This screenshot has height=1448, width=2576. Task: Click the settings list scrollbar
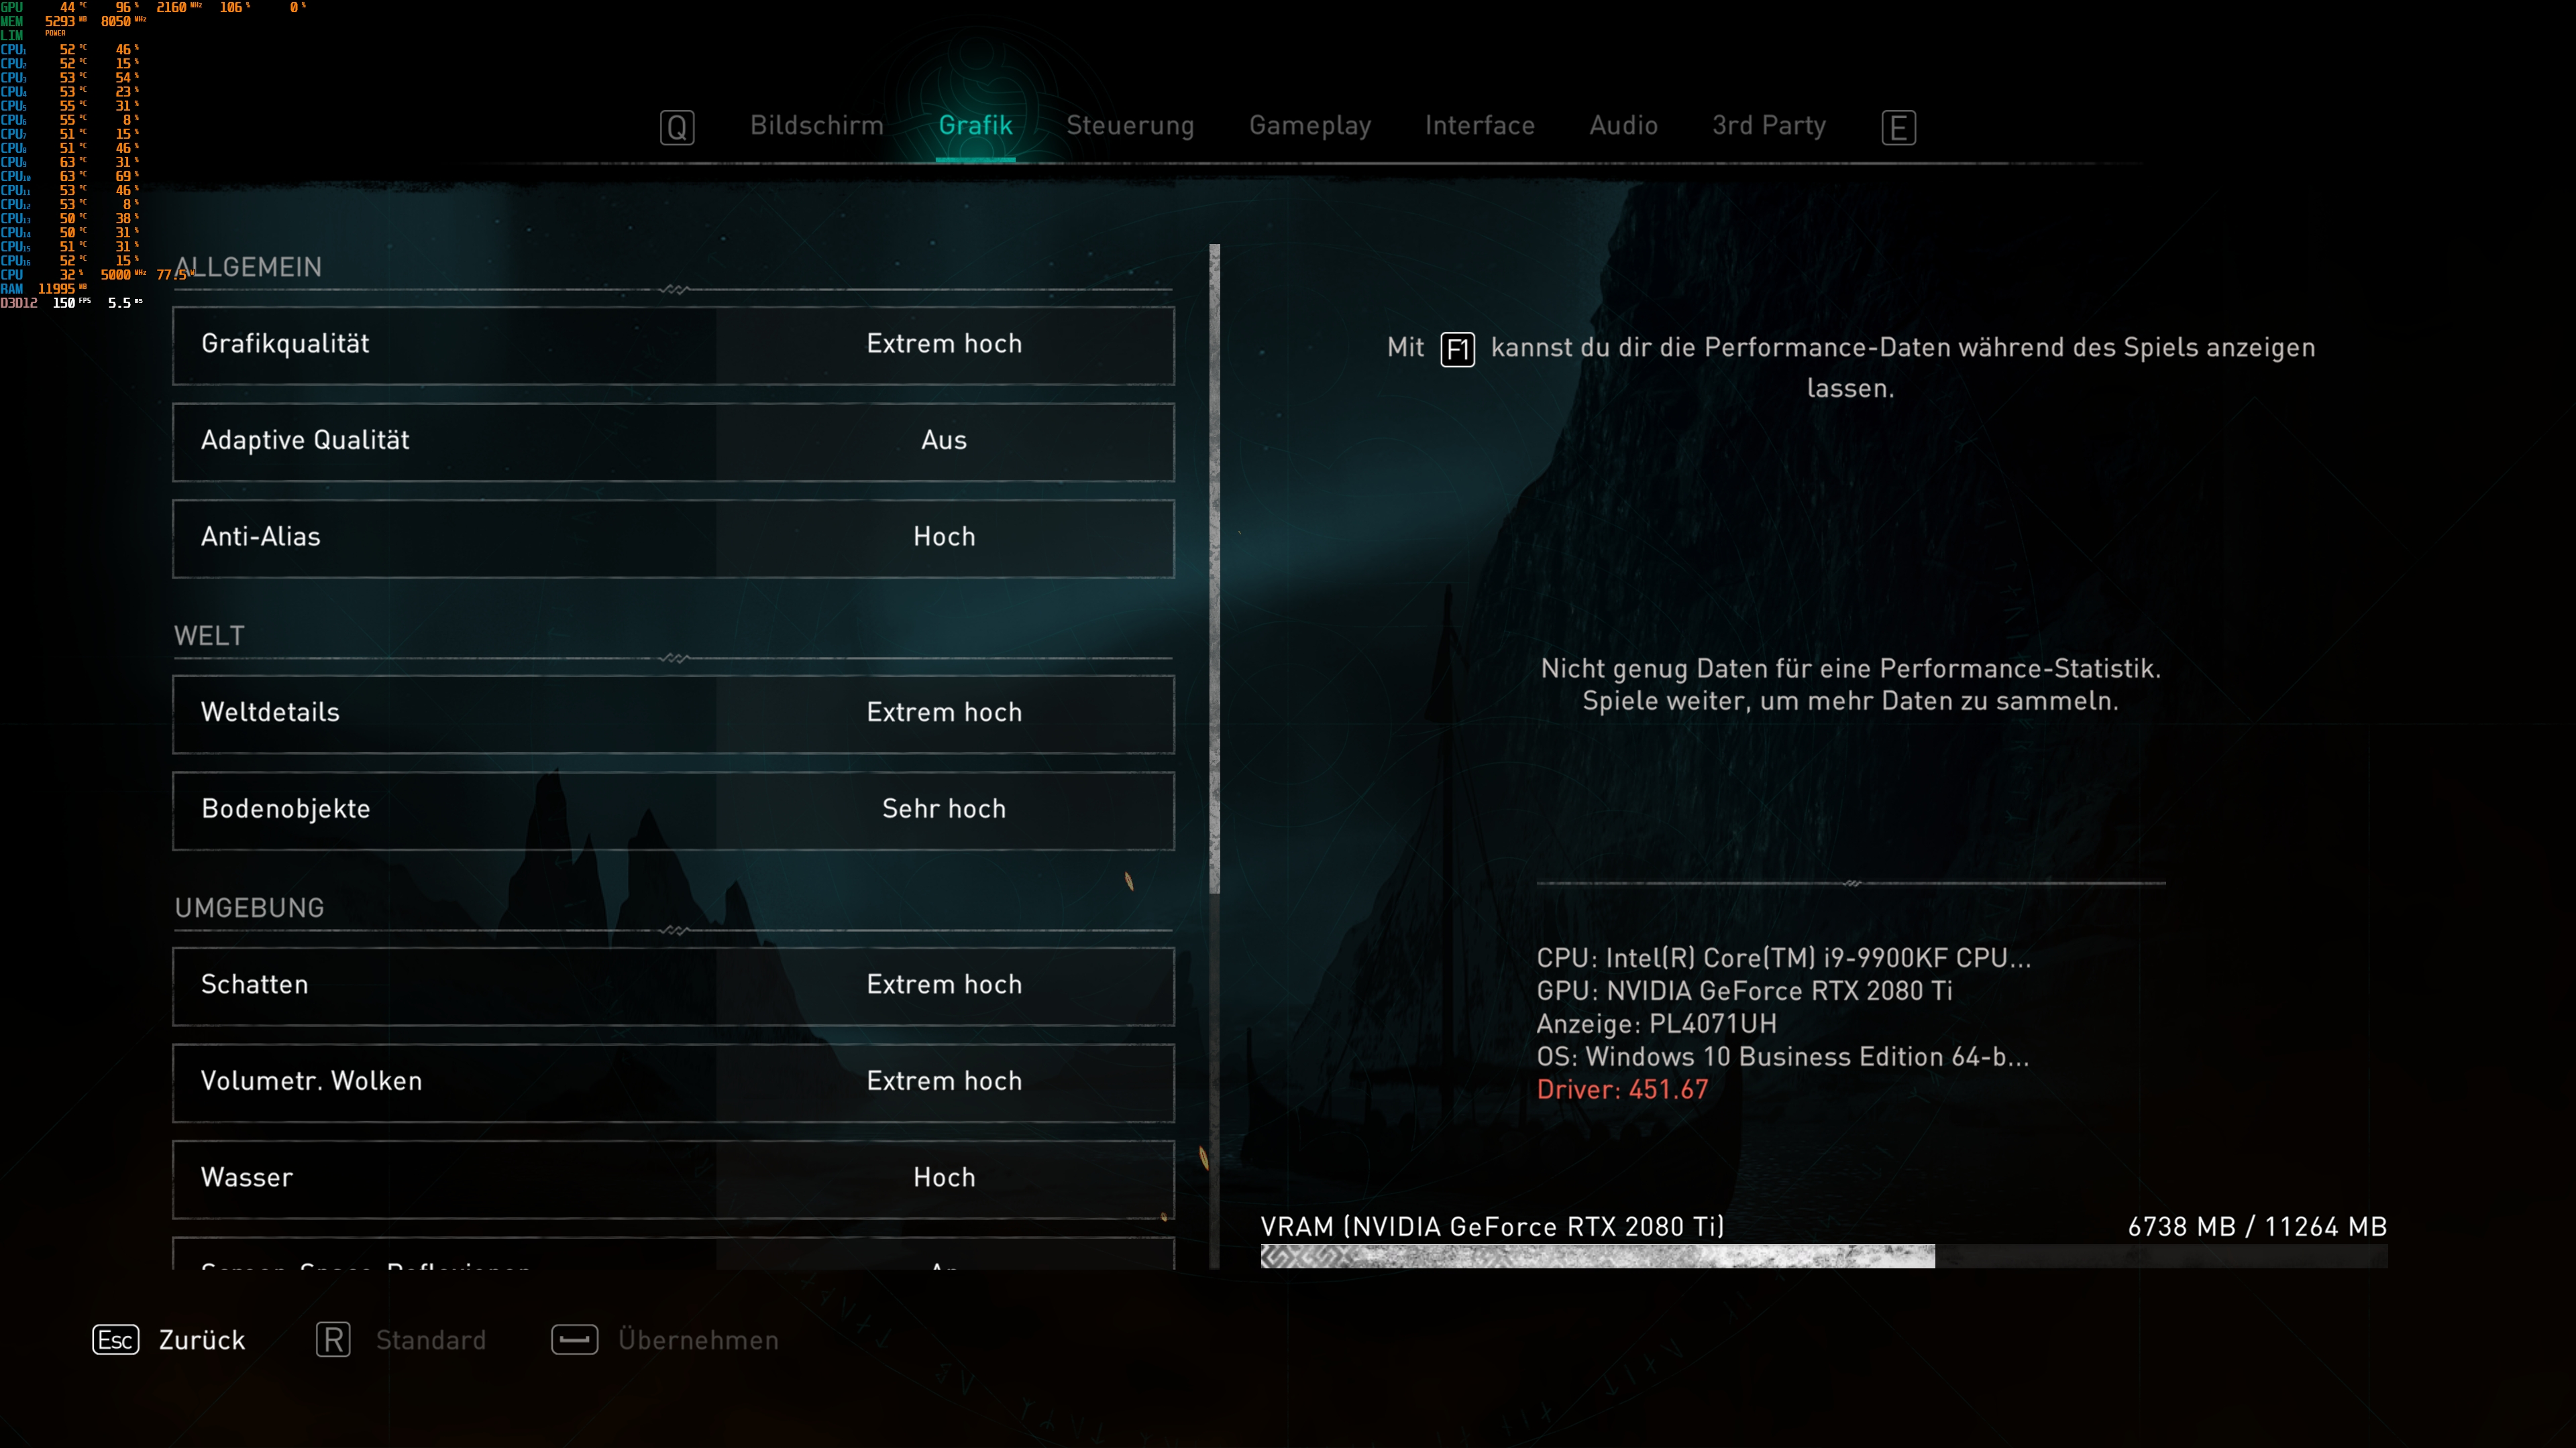click(x=1214, y=570)
